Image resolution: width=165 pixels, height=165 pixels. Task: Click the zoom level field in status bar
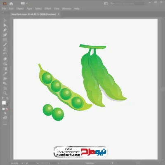pos(14,163)
